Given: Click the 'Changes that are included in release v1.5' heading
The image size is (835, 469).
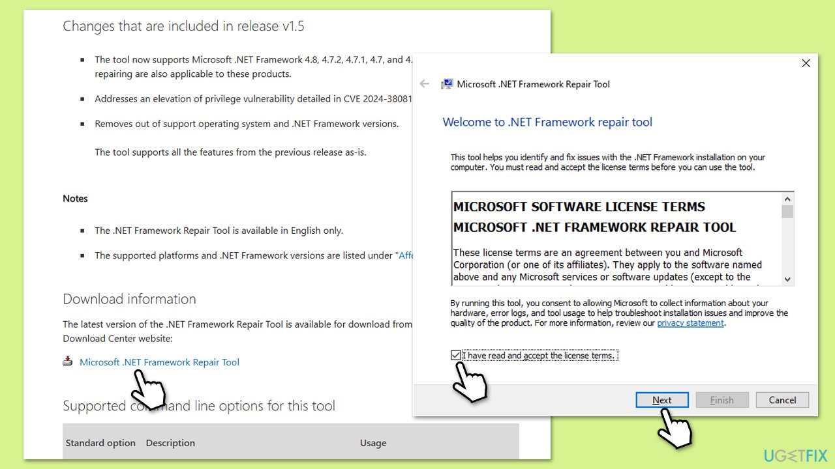Looking at the screenshot, I should tap(183, 26).
